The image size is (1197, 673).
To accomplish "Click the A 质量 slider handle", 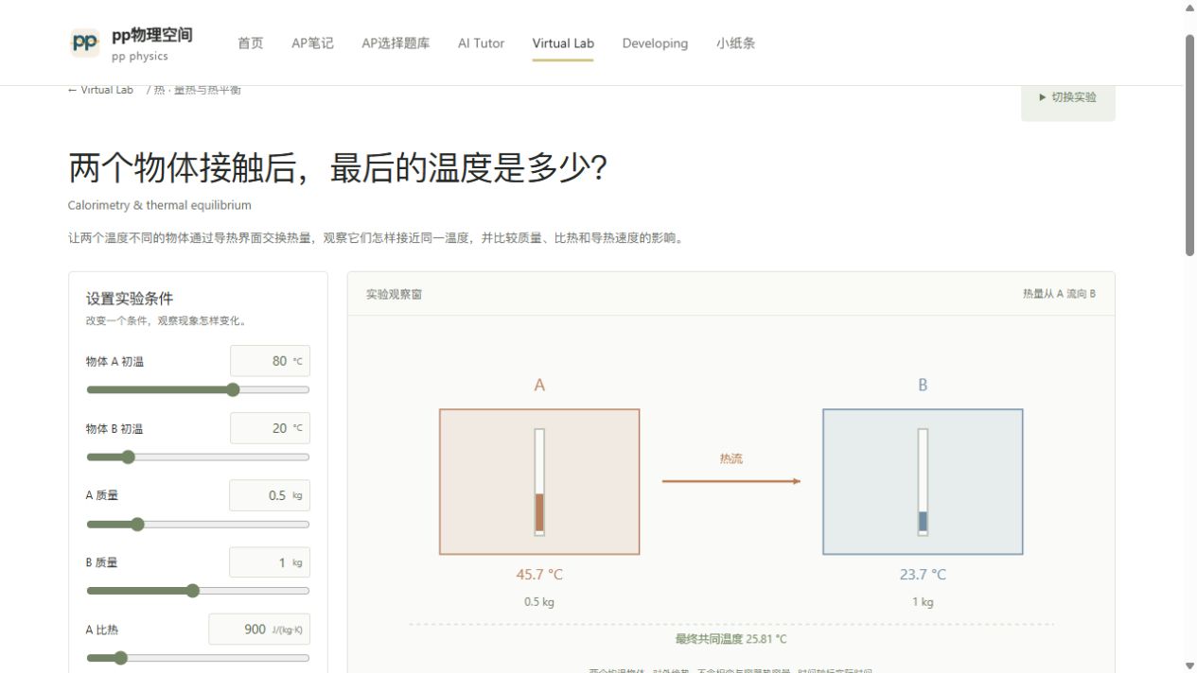I will 137,524.
